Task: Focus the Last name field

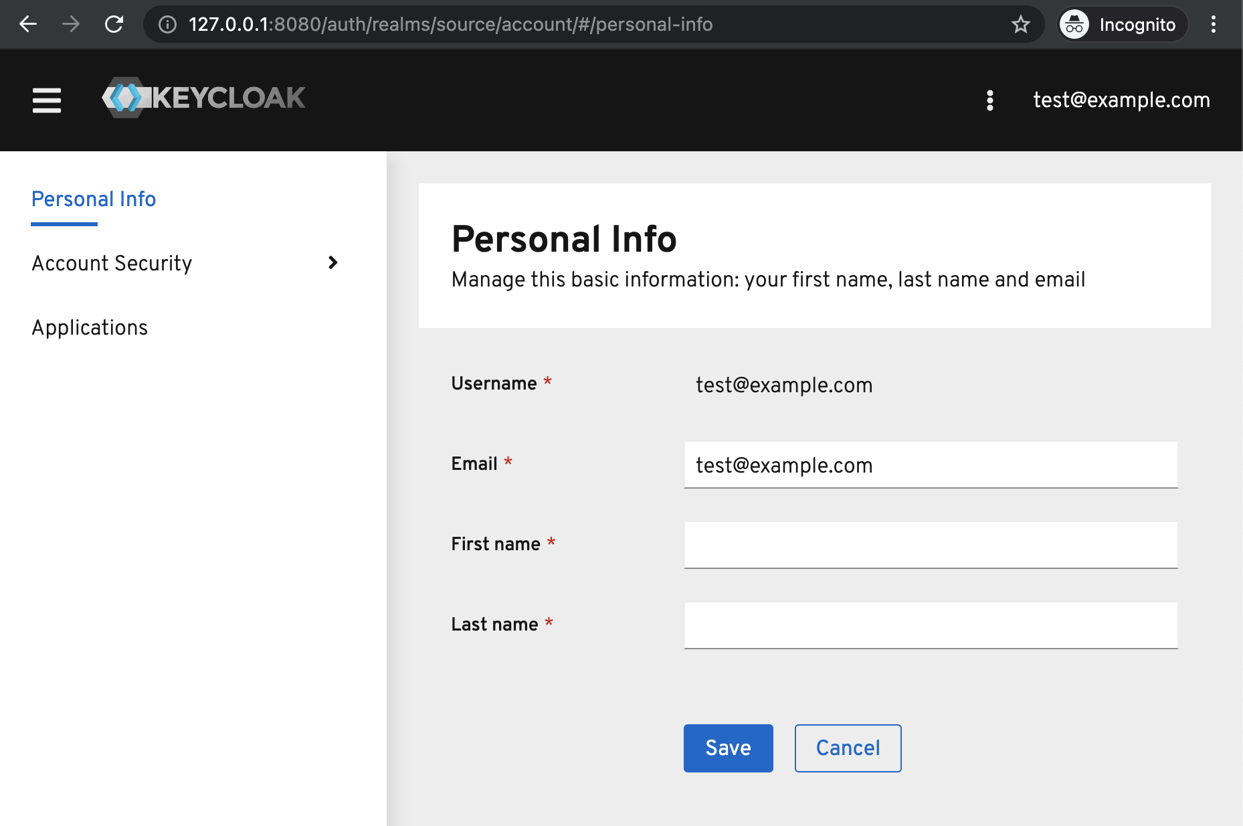Action: [x=931, y=626]
